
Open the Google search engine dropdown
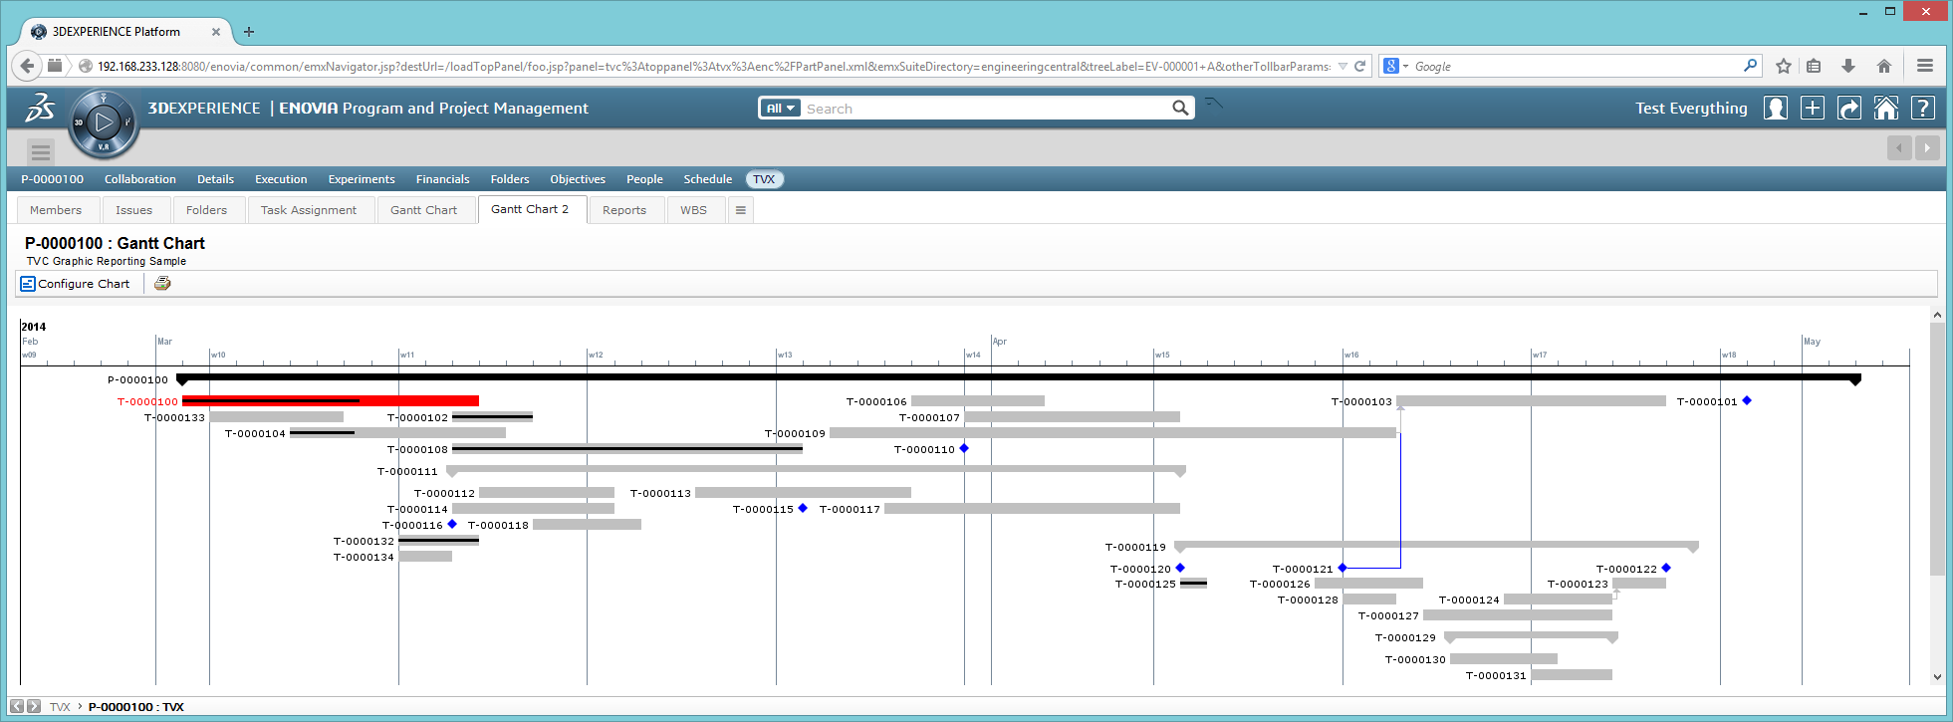pos(1395,67)
